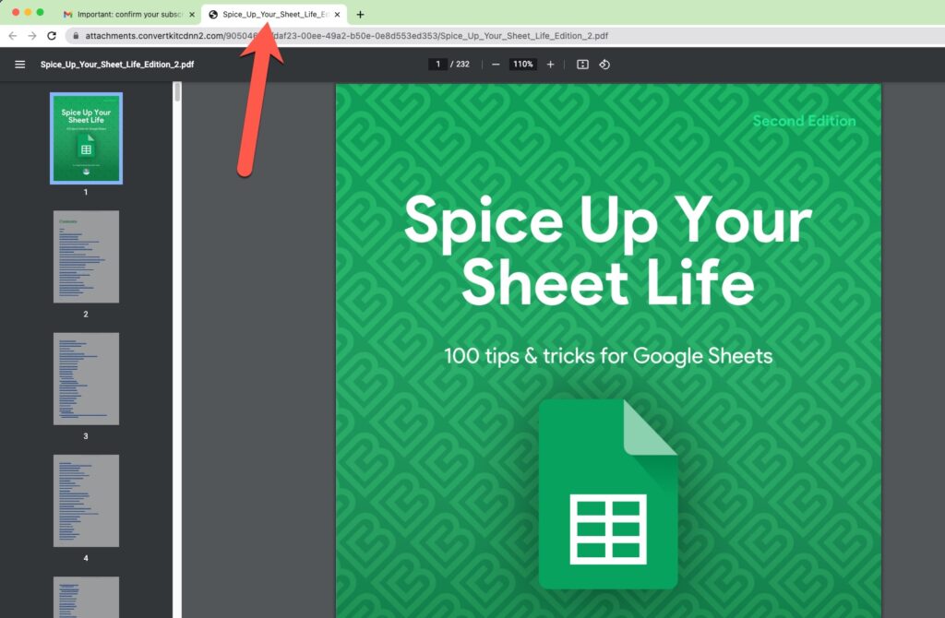Select page 4 thumbnail
945x618 pixels.
click(86, 501)
